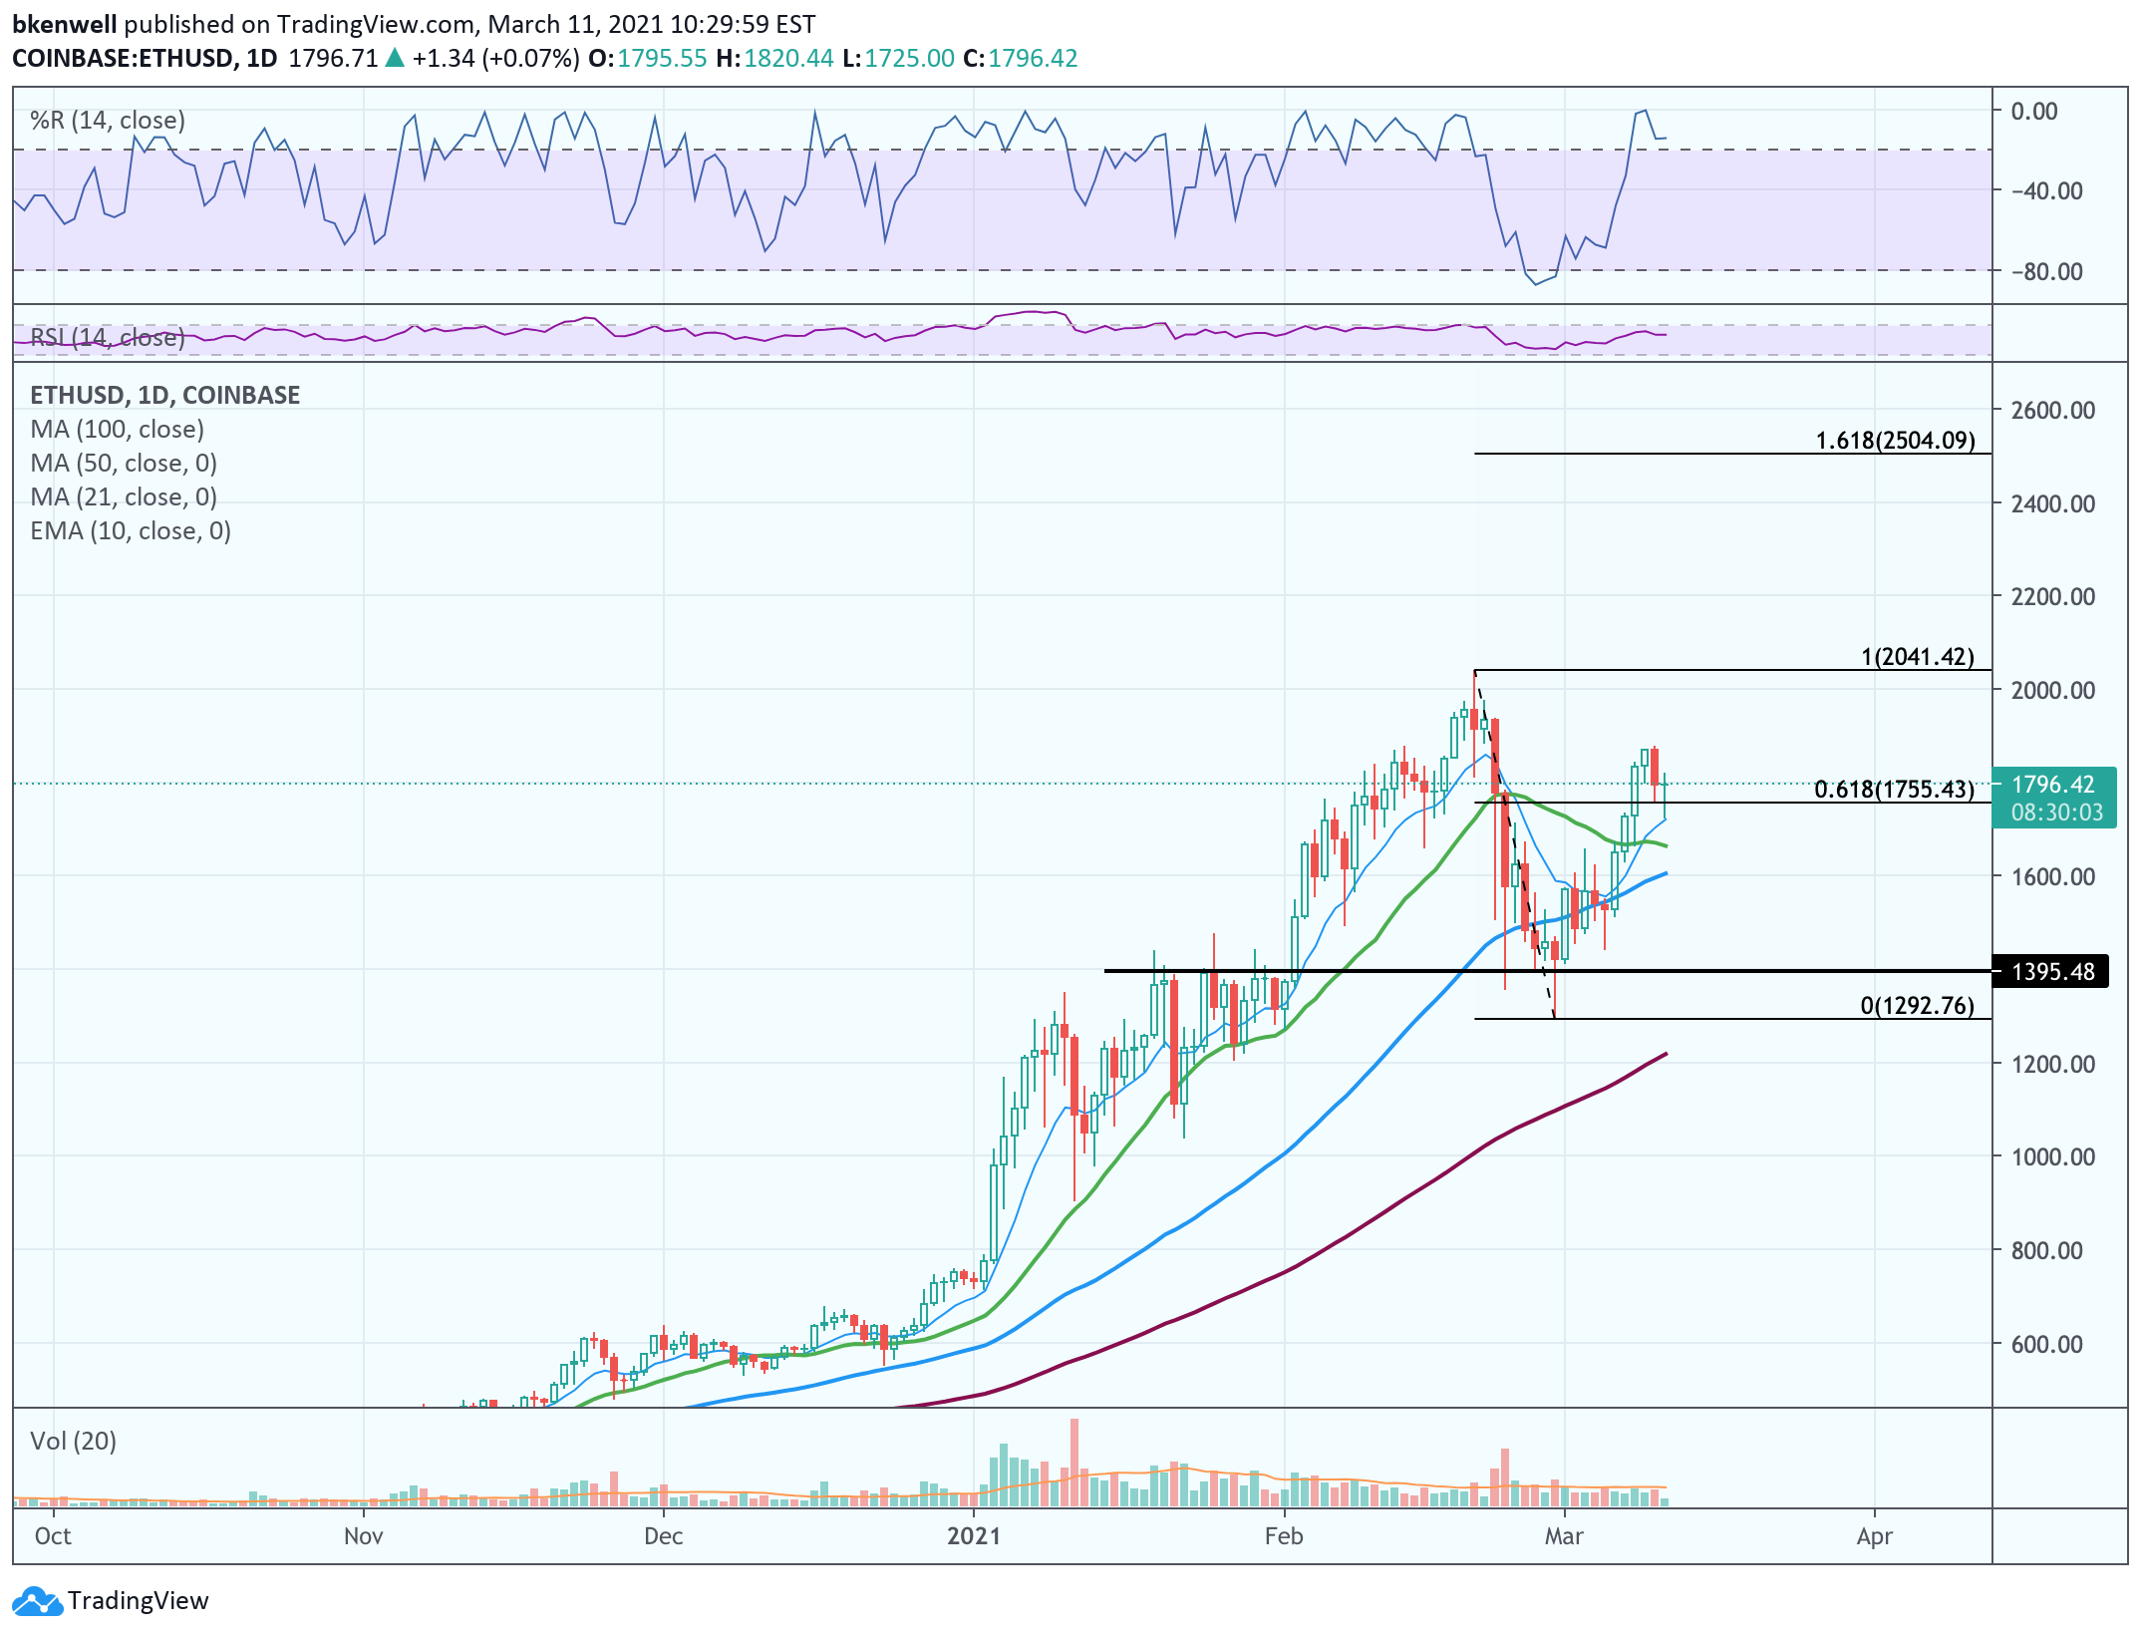The height and width of the screenshot is (1637, 2141).
Task: Click the 08:30:03 bar countdown timer
Action: click(2055, 813)
